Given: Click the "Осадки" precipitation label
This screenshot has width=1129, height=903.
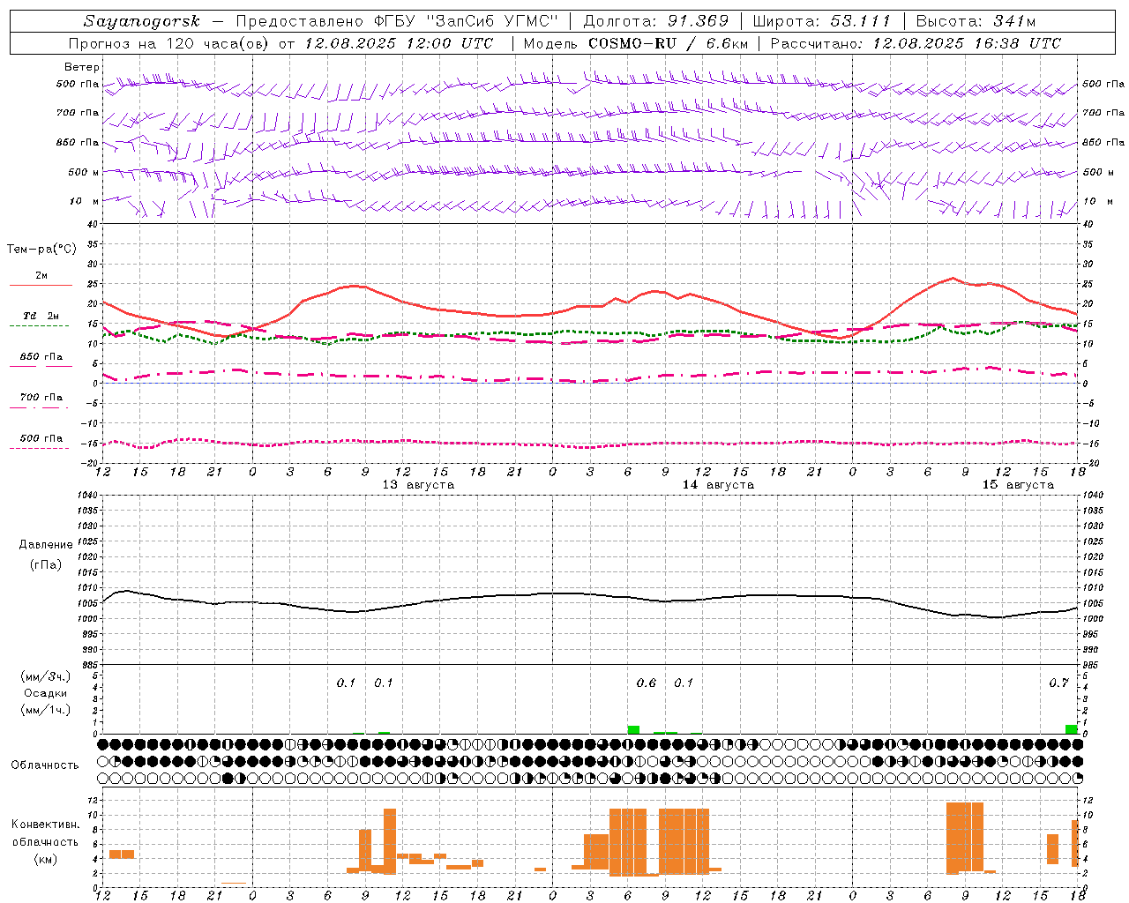Looking at the screenshot, I should [46, 693].
